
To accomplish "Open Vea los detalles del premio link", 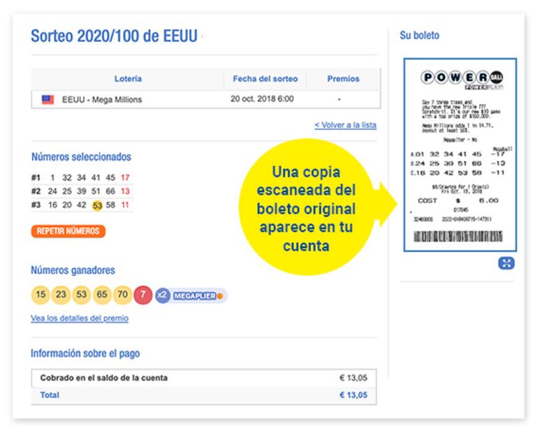I will [x=80, y=318].
